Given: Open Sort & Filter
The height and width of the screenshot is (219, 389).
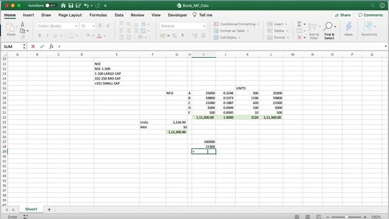Looking at the screenshot, I should pos(314,31).
